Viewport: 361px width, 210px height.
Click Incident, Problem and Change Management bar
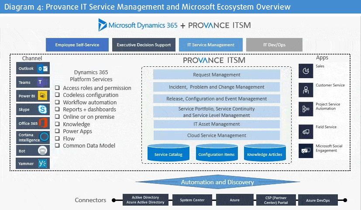pyautogui.click(x=217, y=87)
